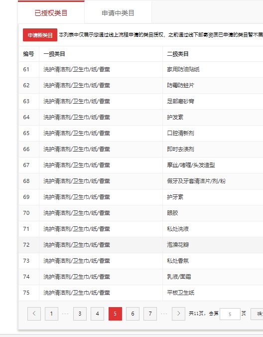The width and height of the screenshot is (263, 337).
Task: Click the 一级类目 column header
Action: pos(54,54)
